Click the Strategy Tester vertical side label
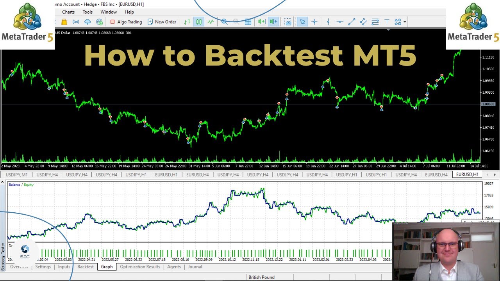Image resolution: width=500 pixels, height=281 pixels. [x=3, y=256]
